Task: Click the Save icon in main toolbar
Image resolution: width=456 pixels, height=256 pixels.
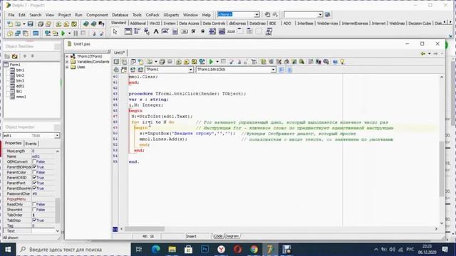Action: pos(30,24)
